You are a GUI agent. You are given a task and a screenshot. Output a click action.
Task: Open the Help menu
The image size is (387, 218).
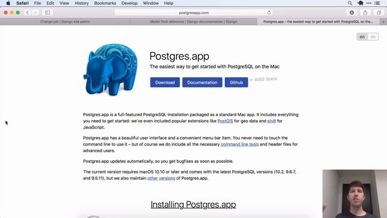click(169, 3)
